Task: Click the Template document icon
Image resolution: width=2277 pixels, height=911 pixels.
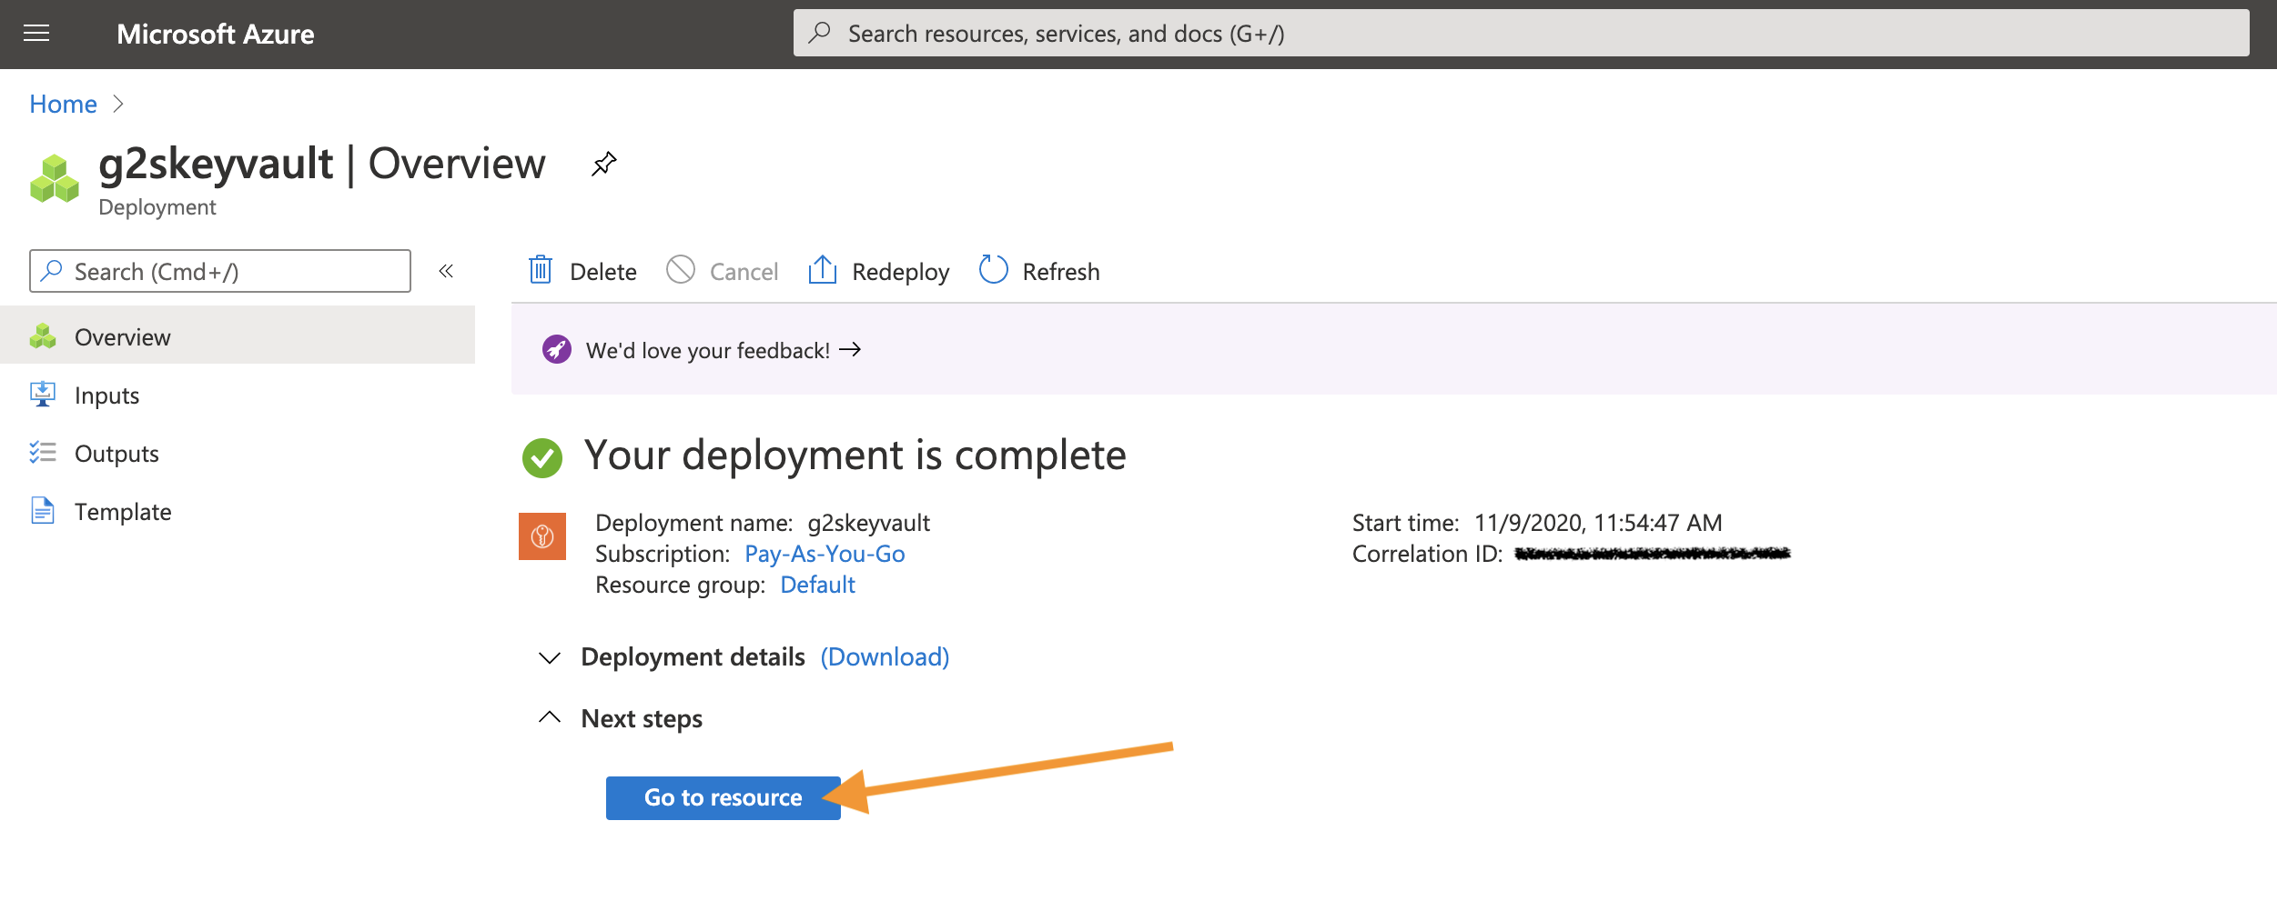Action: [x=43, y=511]
